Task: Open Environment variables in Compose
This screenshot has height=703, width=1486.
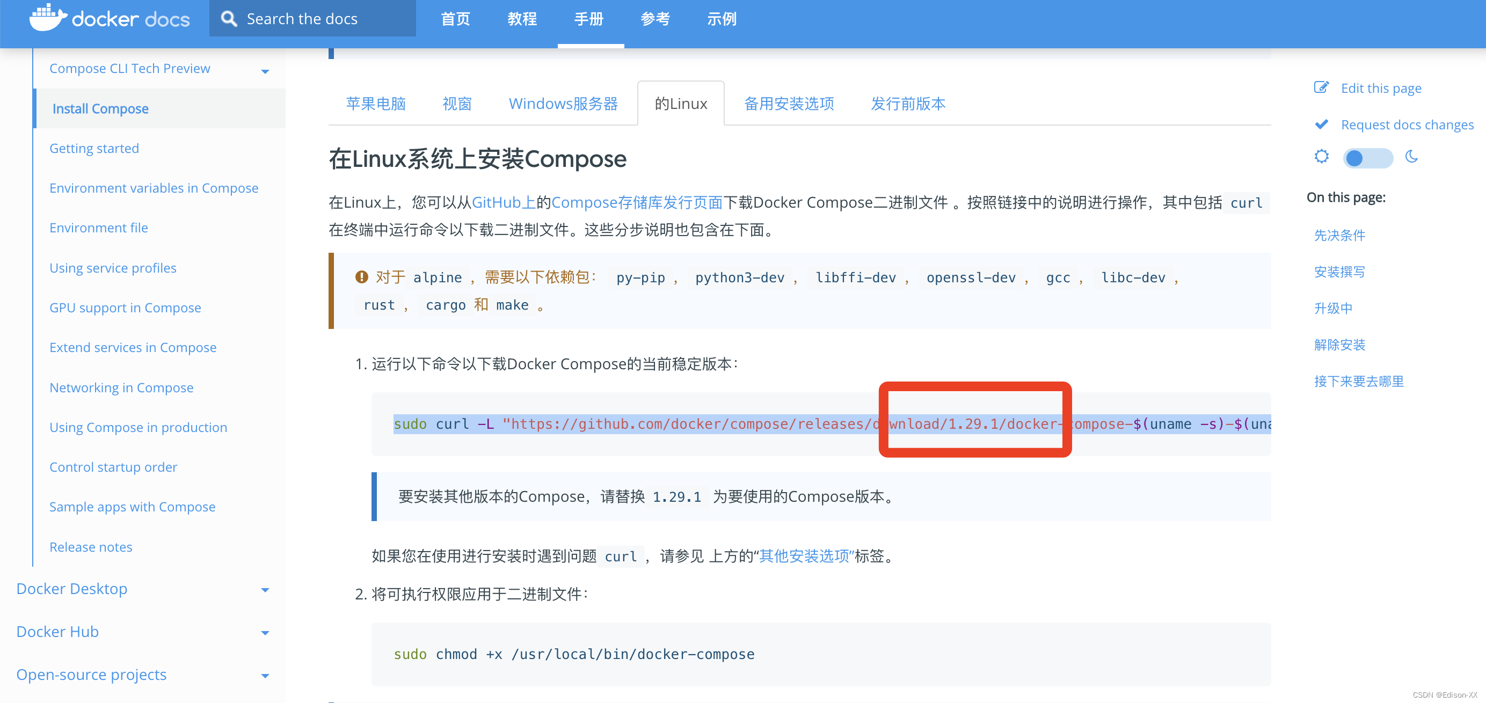Action: click(154, 188)
